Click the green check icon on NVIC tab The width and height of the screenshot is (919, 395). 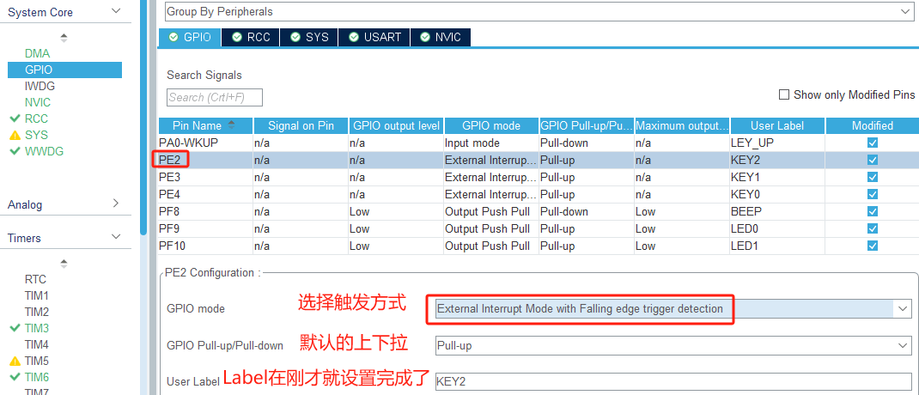tap(425, 37)
